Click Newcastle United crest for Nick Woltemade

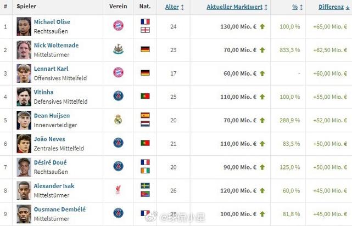118,49
